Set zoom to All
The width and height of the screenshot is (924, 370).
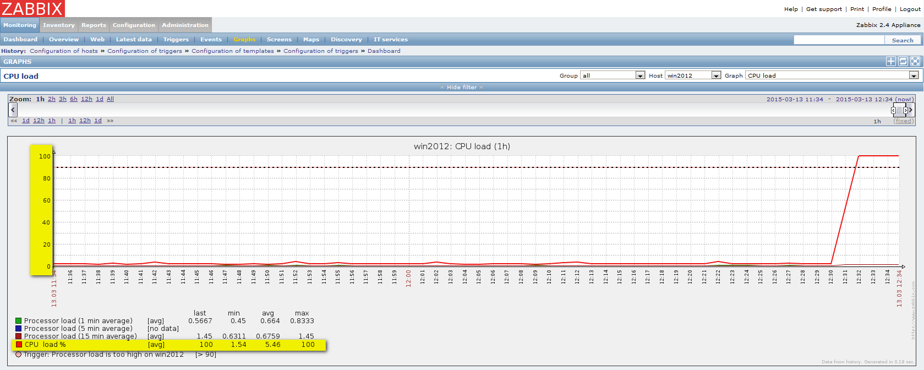coord(110,99)
